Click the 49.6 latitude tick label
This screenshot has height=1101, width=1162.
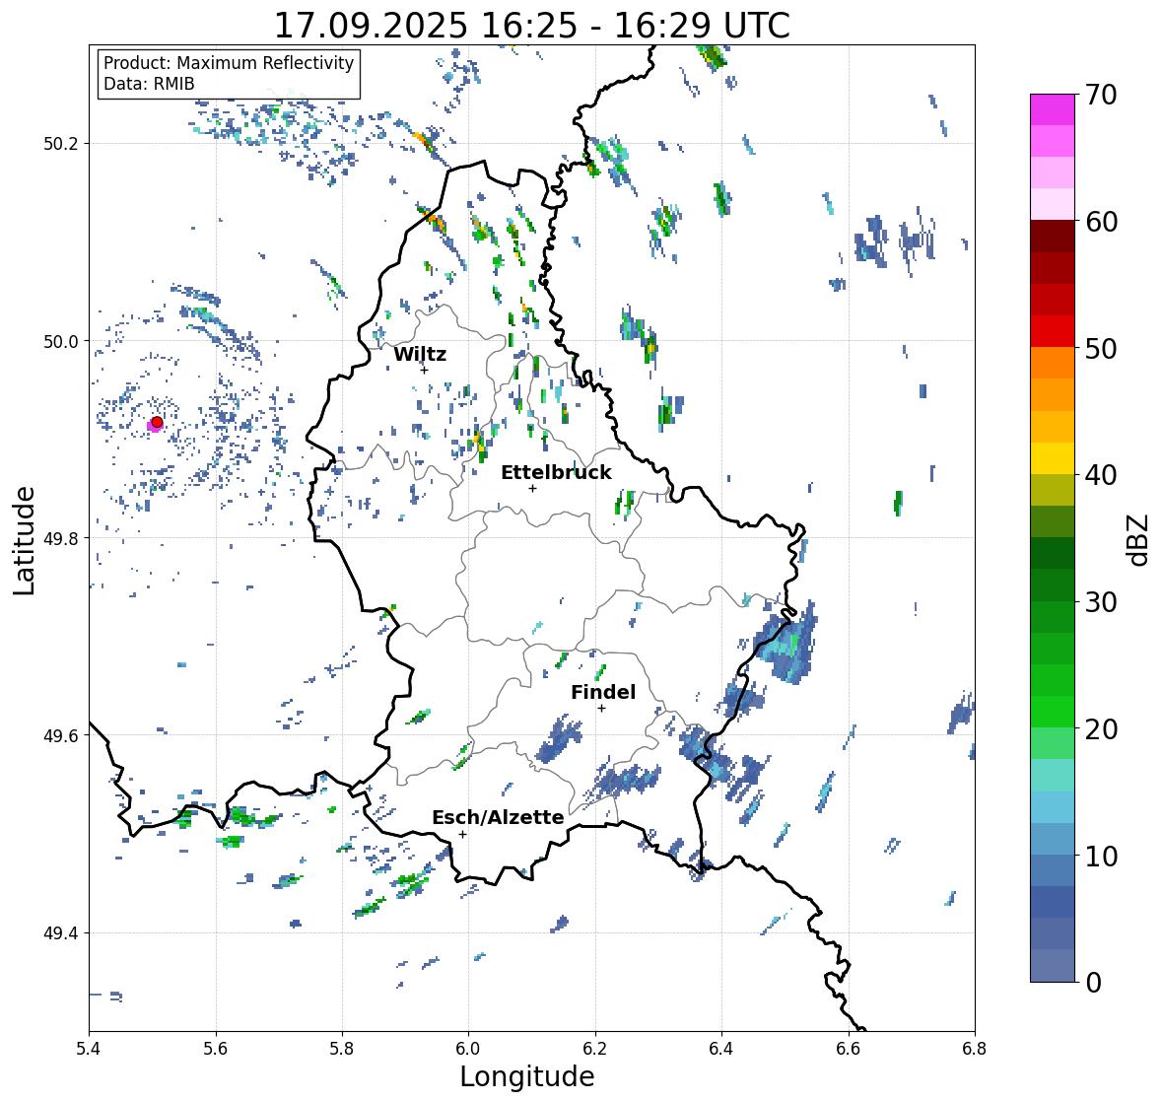tap(61, 735)
